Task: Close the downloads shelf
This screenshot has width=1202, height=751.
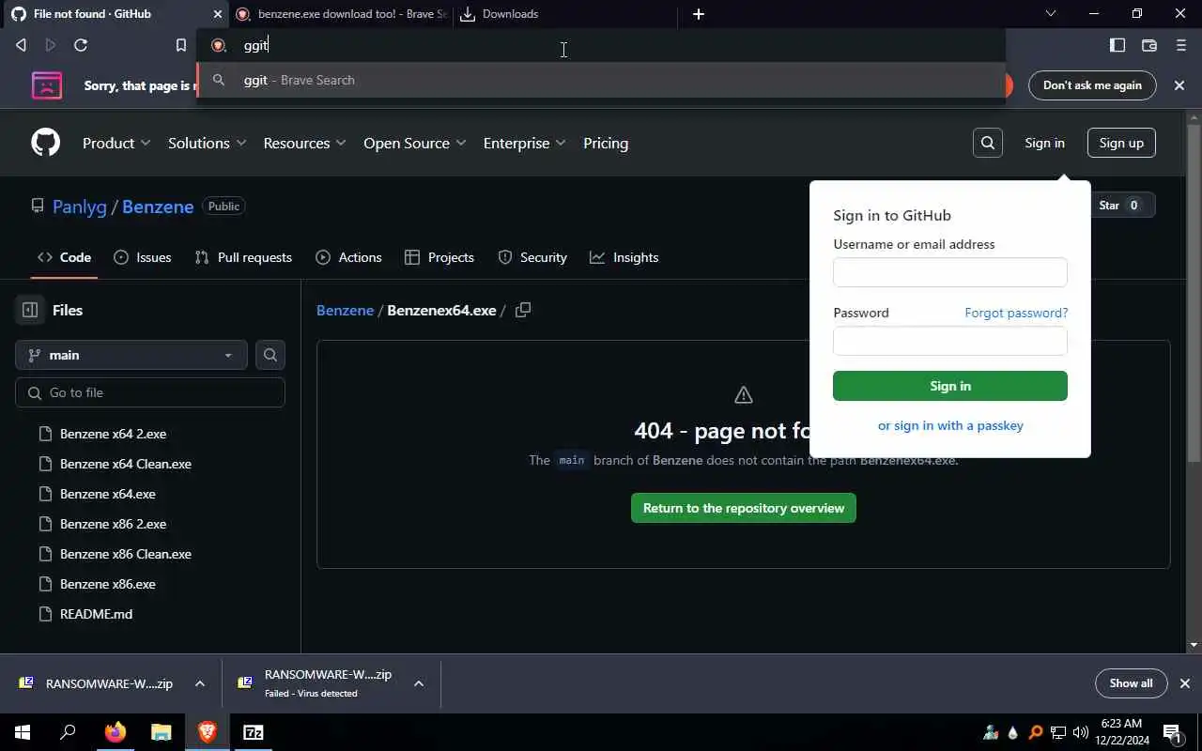Action: coord(1185,683)
